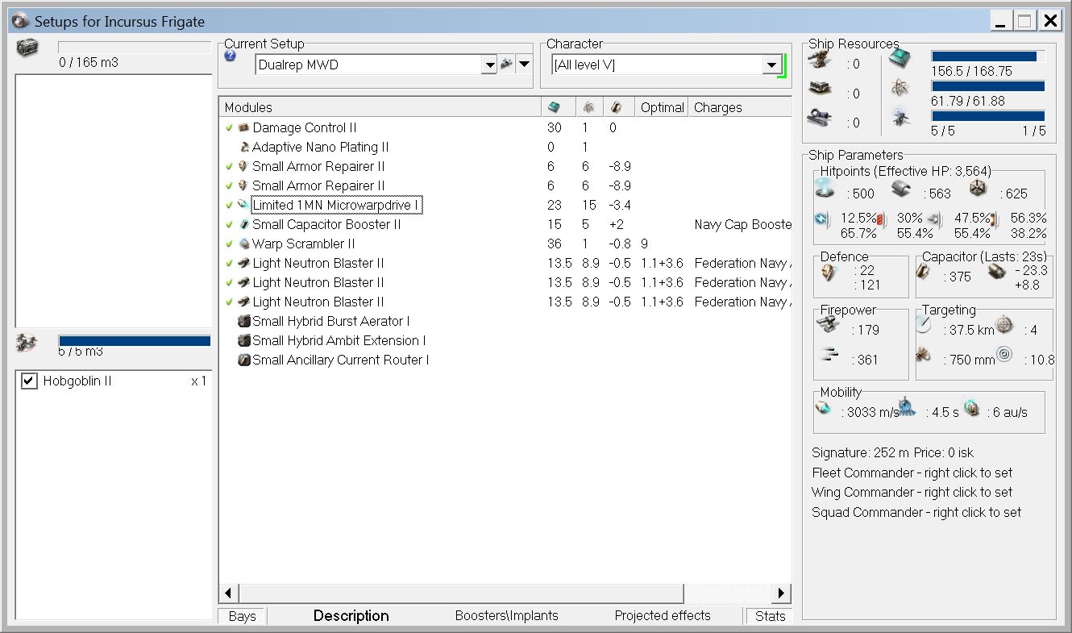Image resolution: width=1072 pixels, height=633 pixels.
Task: Open the Current Setup dropdown list
Action: coord(488,65)
